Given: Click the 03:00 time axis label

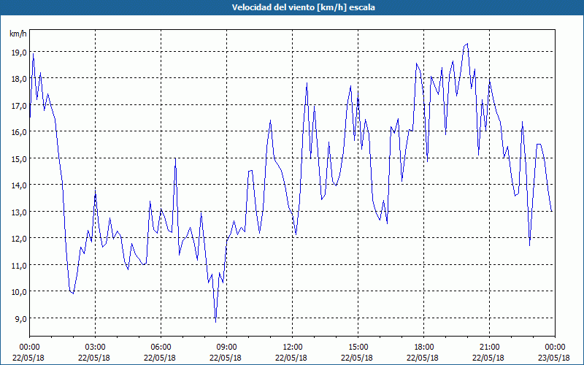Looking at the screenshot, I should pyautogui.click(x=95, y=347).
